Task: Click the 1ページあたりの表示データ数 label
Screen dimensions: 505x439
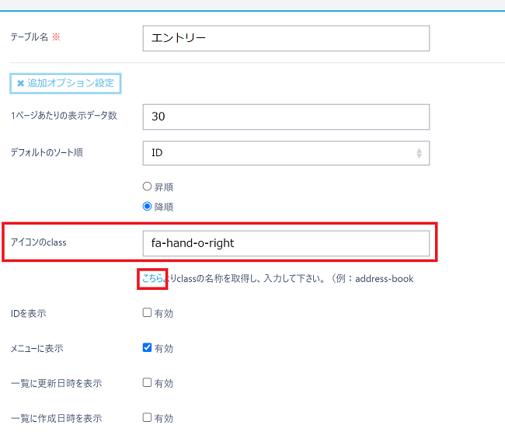Action: coord(64,116)
